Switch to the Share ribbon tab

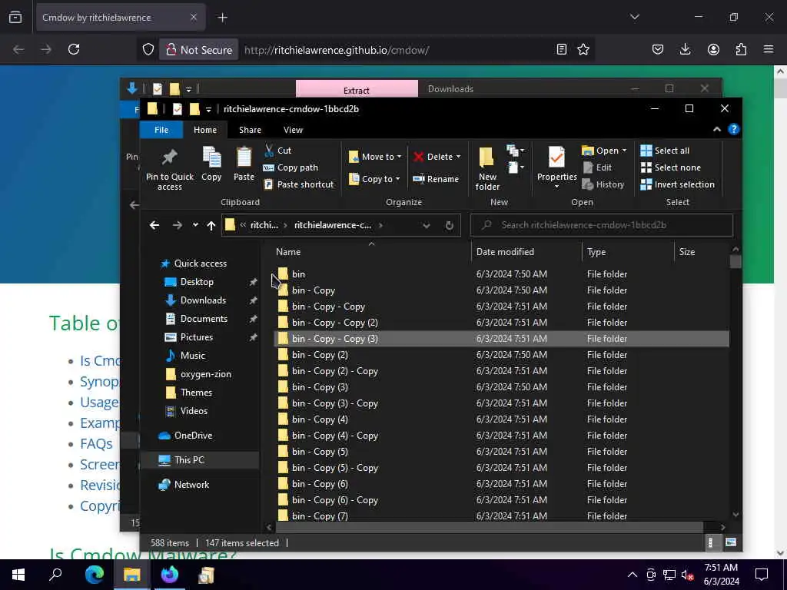250,130
